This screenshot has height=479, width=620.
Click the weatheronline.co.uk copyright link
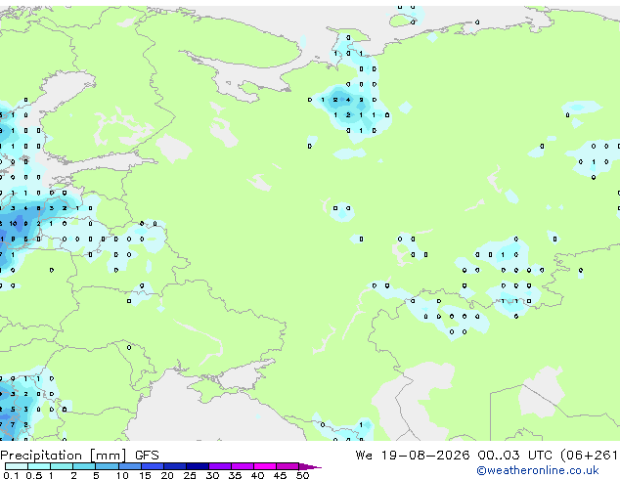[x=538, y=470]
